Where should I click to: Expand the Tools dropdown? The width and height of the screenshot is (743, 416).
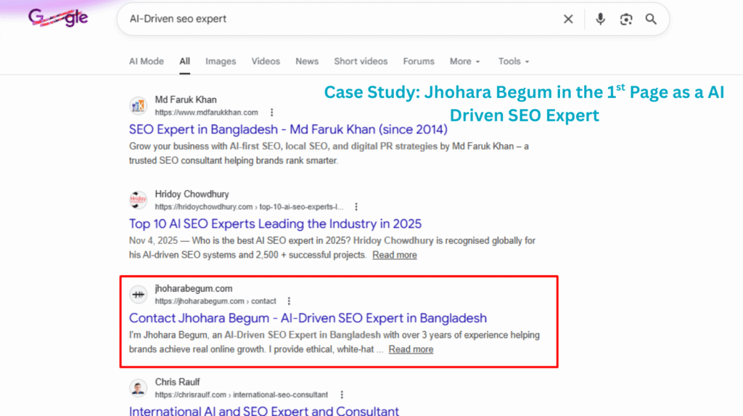click(x=514, y=61)
